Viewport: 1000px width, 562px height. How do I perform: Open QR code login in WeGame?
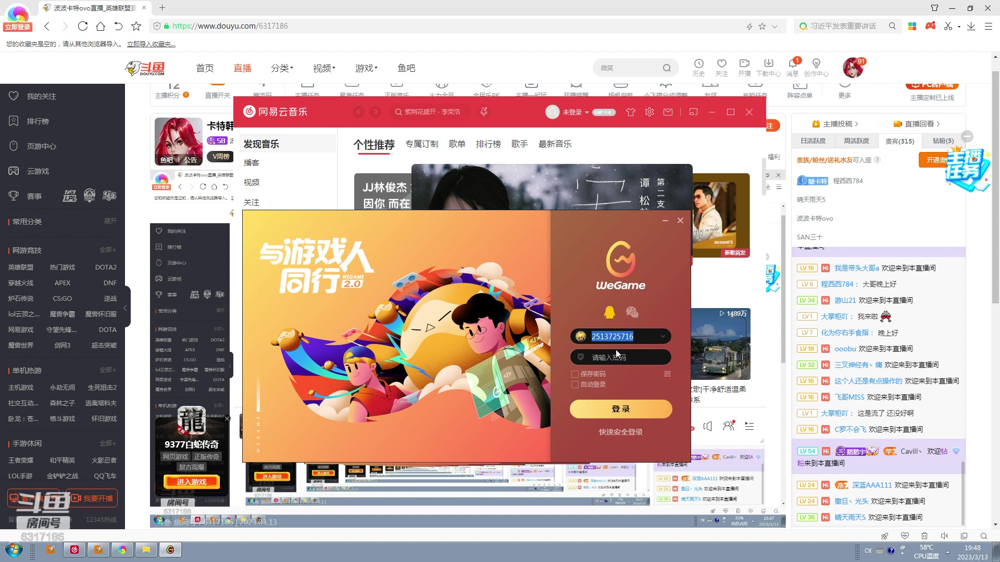coord(667,374)
